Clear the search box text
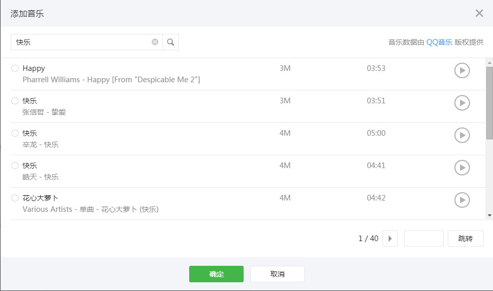 point(155,42)
